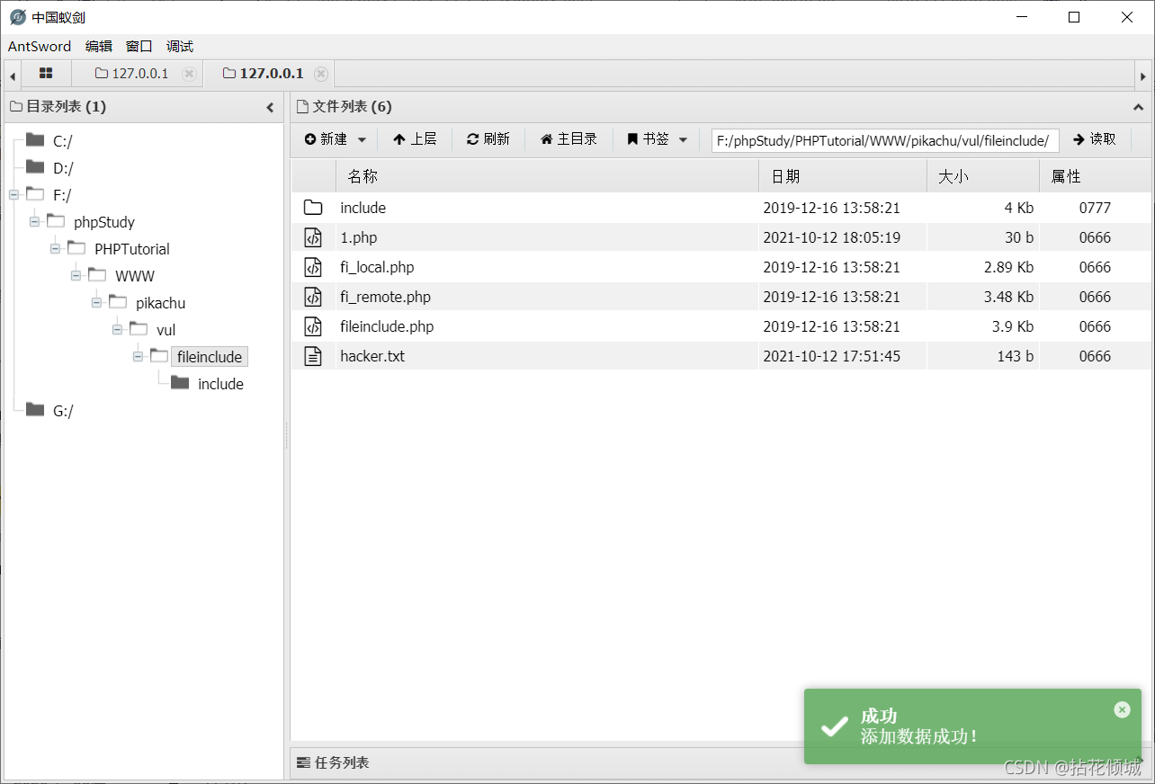This screenshot has height=784, width=1155.
Task: Open the 调试 debug menu
Action: pyautogui.click(x=179, y=46)
